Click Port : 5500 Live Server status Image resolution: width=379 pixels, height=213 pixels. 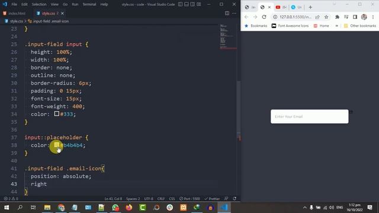point(189,199)
